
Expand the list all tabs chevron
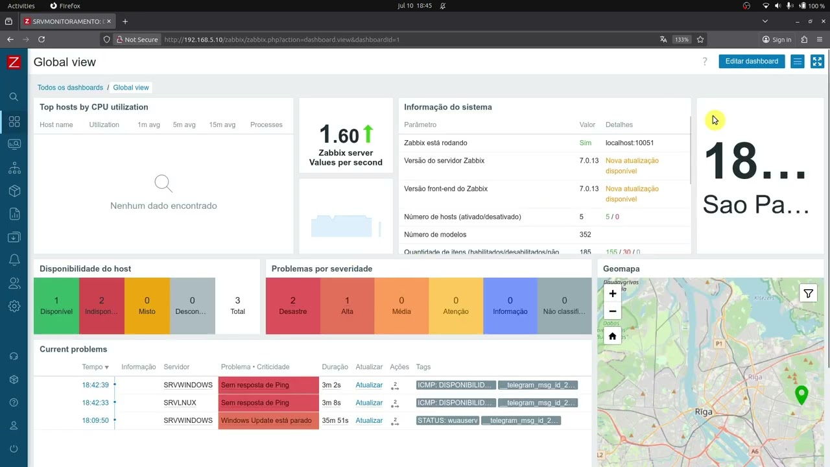[x=765, y=21]
